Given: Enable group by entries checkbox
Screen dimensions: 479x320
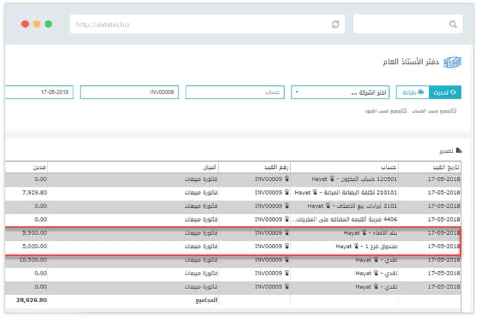Looking at the screenshot, I should tap(404, 111).
